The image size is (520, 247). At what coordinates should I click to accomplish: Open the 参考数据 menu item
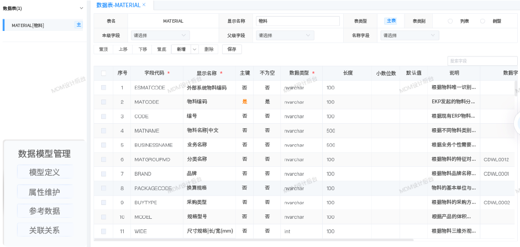click(x=44, y=211)
